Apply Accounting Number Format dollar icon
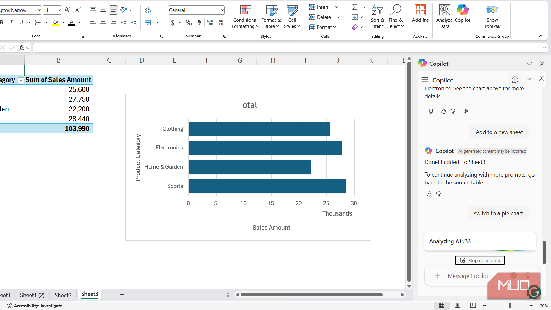 (x=173, y=23)
